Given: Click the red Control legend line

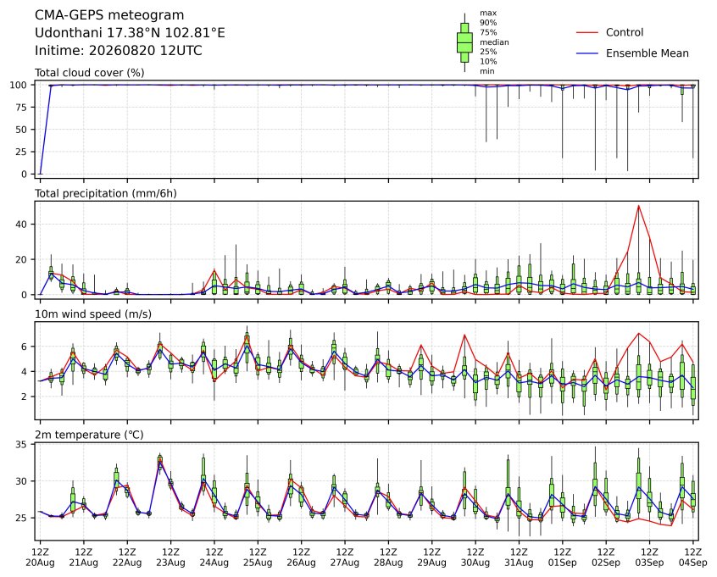Looking at the screenshot, I should coord(587,33).
